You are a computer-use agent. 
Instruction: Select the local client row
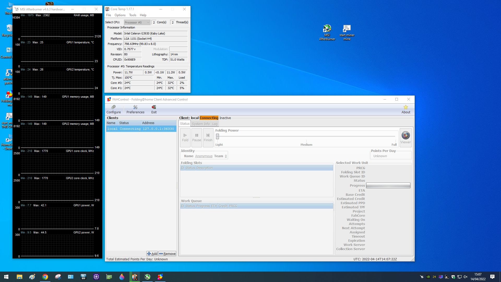[x=141, y=129]
